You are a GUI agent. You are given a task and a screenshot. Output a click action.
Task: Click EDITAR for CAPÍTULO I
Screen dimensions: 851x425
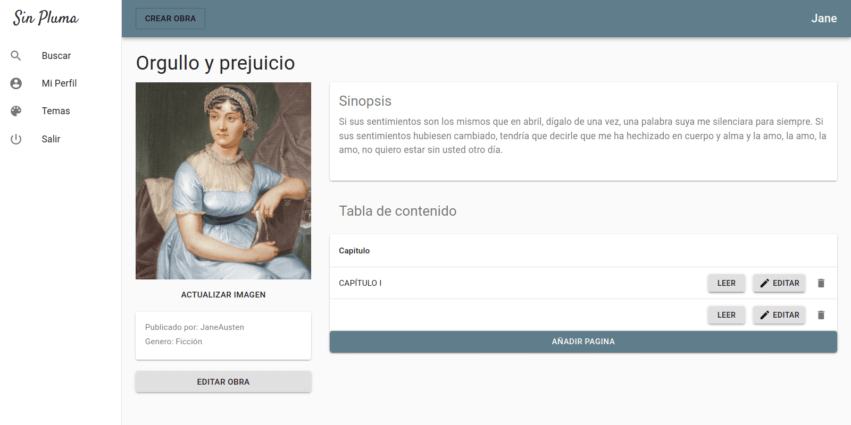tap(779, 283)
